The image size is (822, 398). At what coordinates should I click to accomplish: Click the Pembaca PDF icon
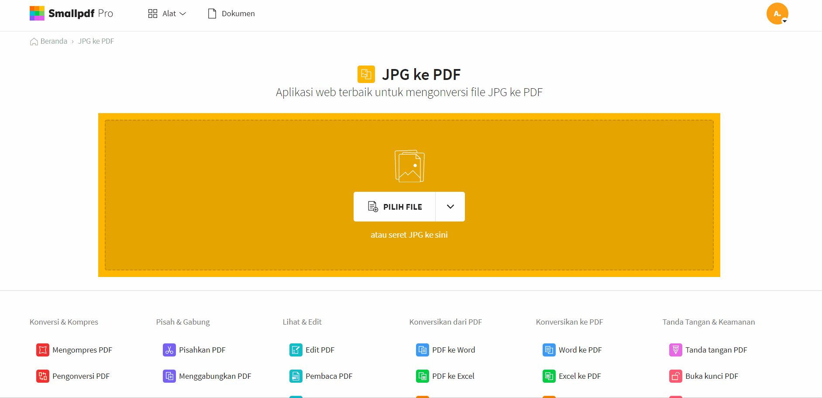296,376
